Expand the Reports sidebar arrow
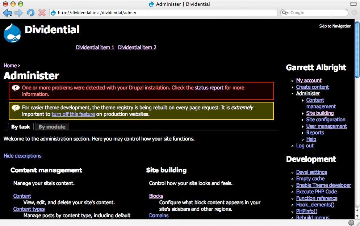 [x=303, y=133]
